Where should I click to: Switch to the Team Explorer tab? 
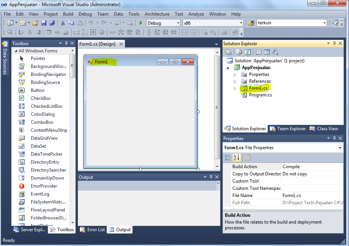point(288,129)
